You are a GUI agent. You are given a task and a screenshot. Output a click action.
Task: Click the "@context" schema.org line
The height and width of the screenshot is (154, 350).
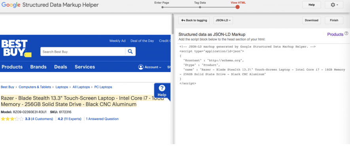click(x=214, y=60)
